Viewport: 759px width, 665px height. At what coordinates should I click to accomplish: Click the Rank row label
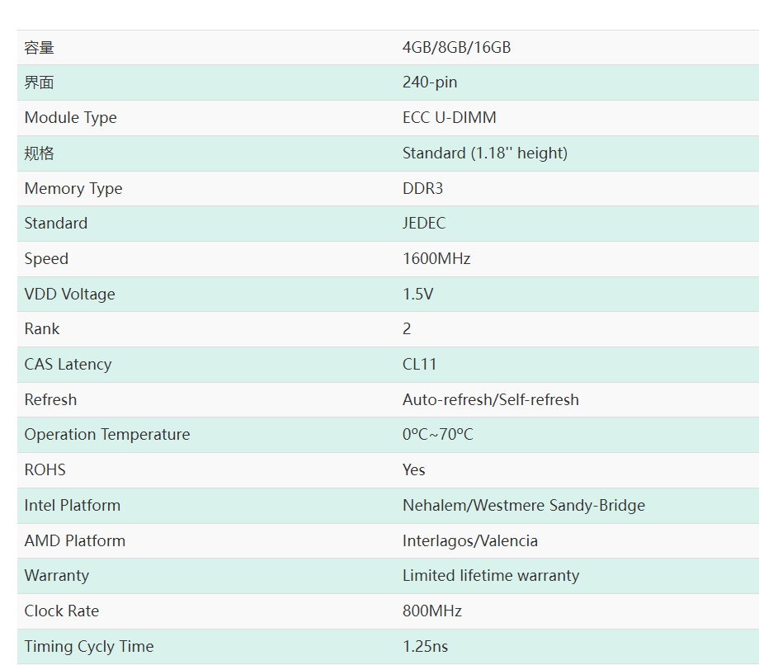coord(42,328)
